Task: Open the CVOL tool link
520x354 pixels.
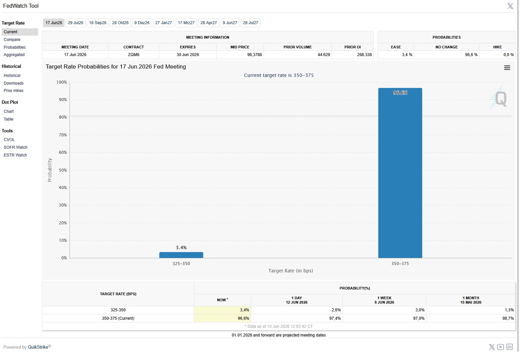Action: pos(9,140)
